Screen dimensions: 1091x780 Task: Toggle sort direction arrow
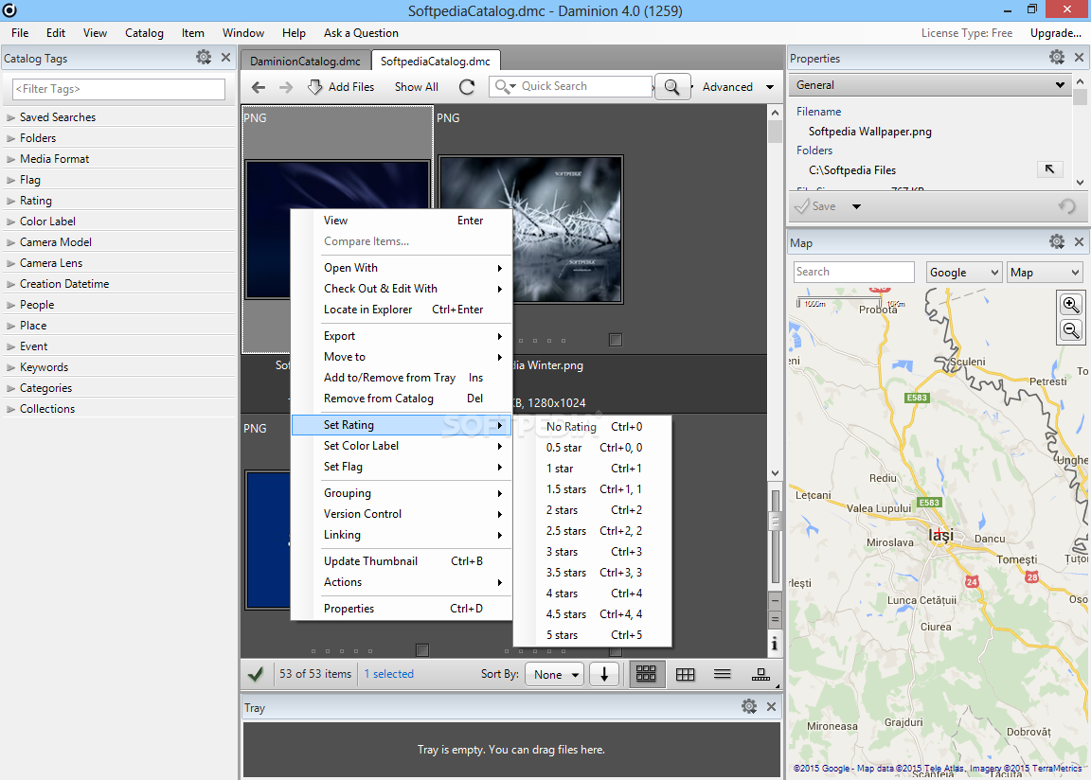[x=604, y=674]
